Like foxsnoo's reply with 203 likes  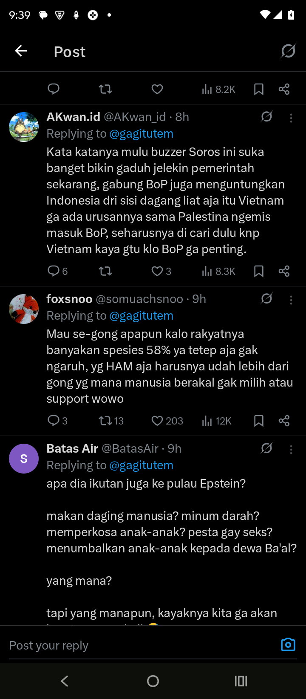pyautogui.click(x=158, y=421)
